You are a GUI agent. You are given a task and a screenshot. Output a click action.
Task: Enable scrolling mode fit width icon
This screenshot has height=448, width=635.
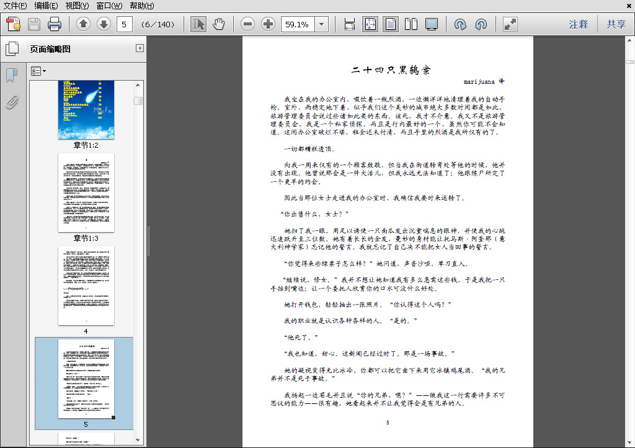350,24
